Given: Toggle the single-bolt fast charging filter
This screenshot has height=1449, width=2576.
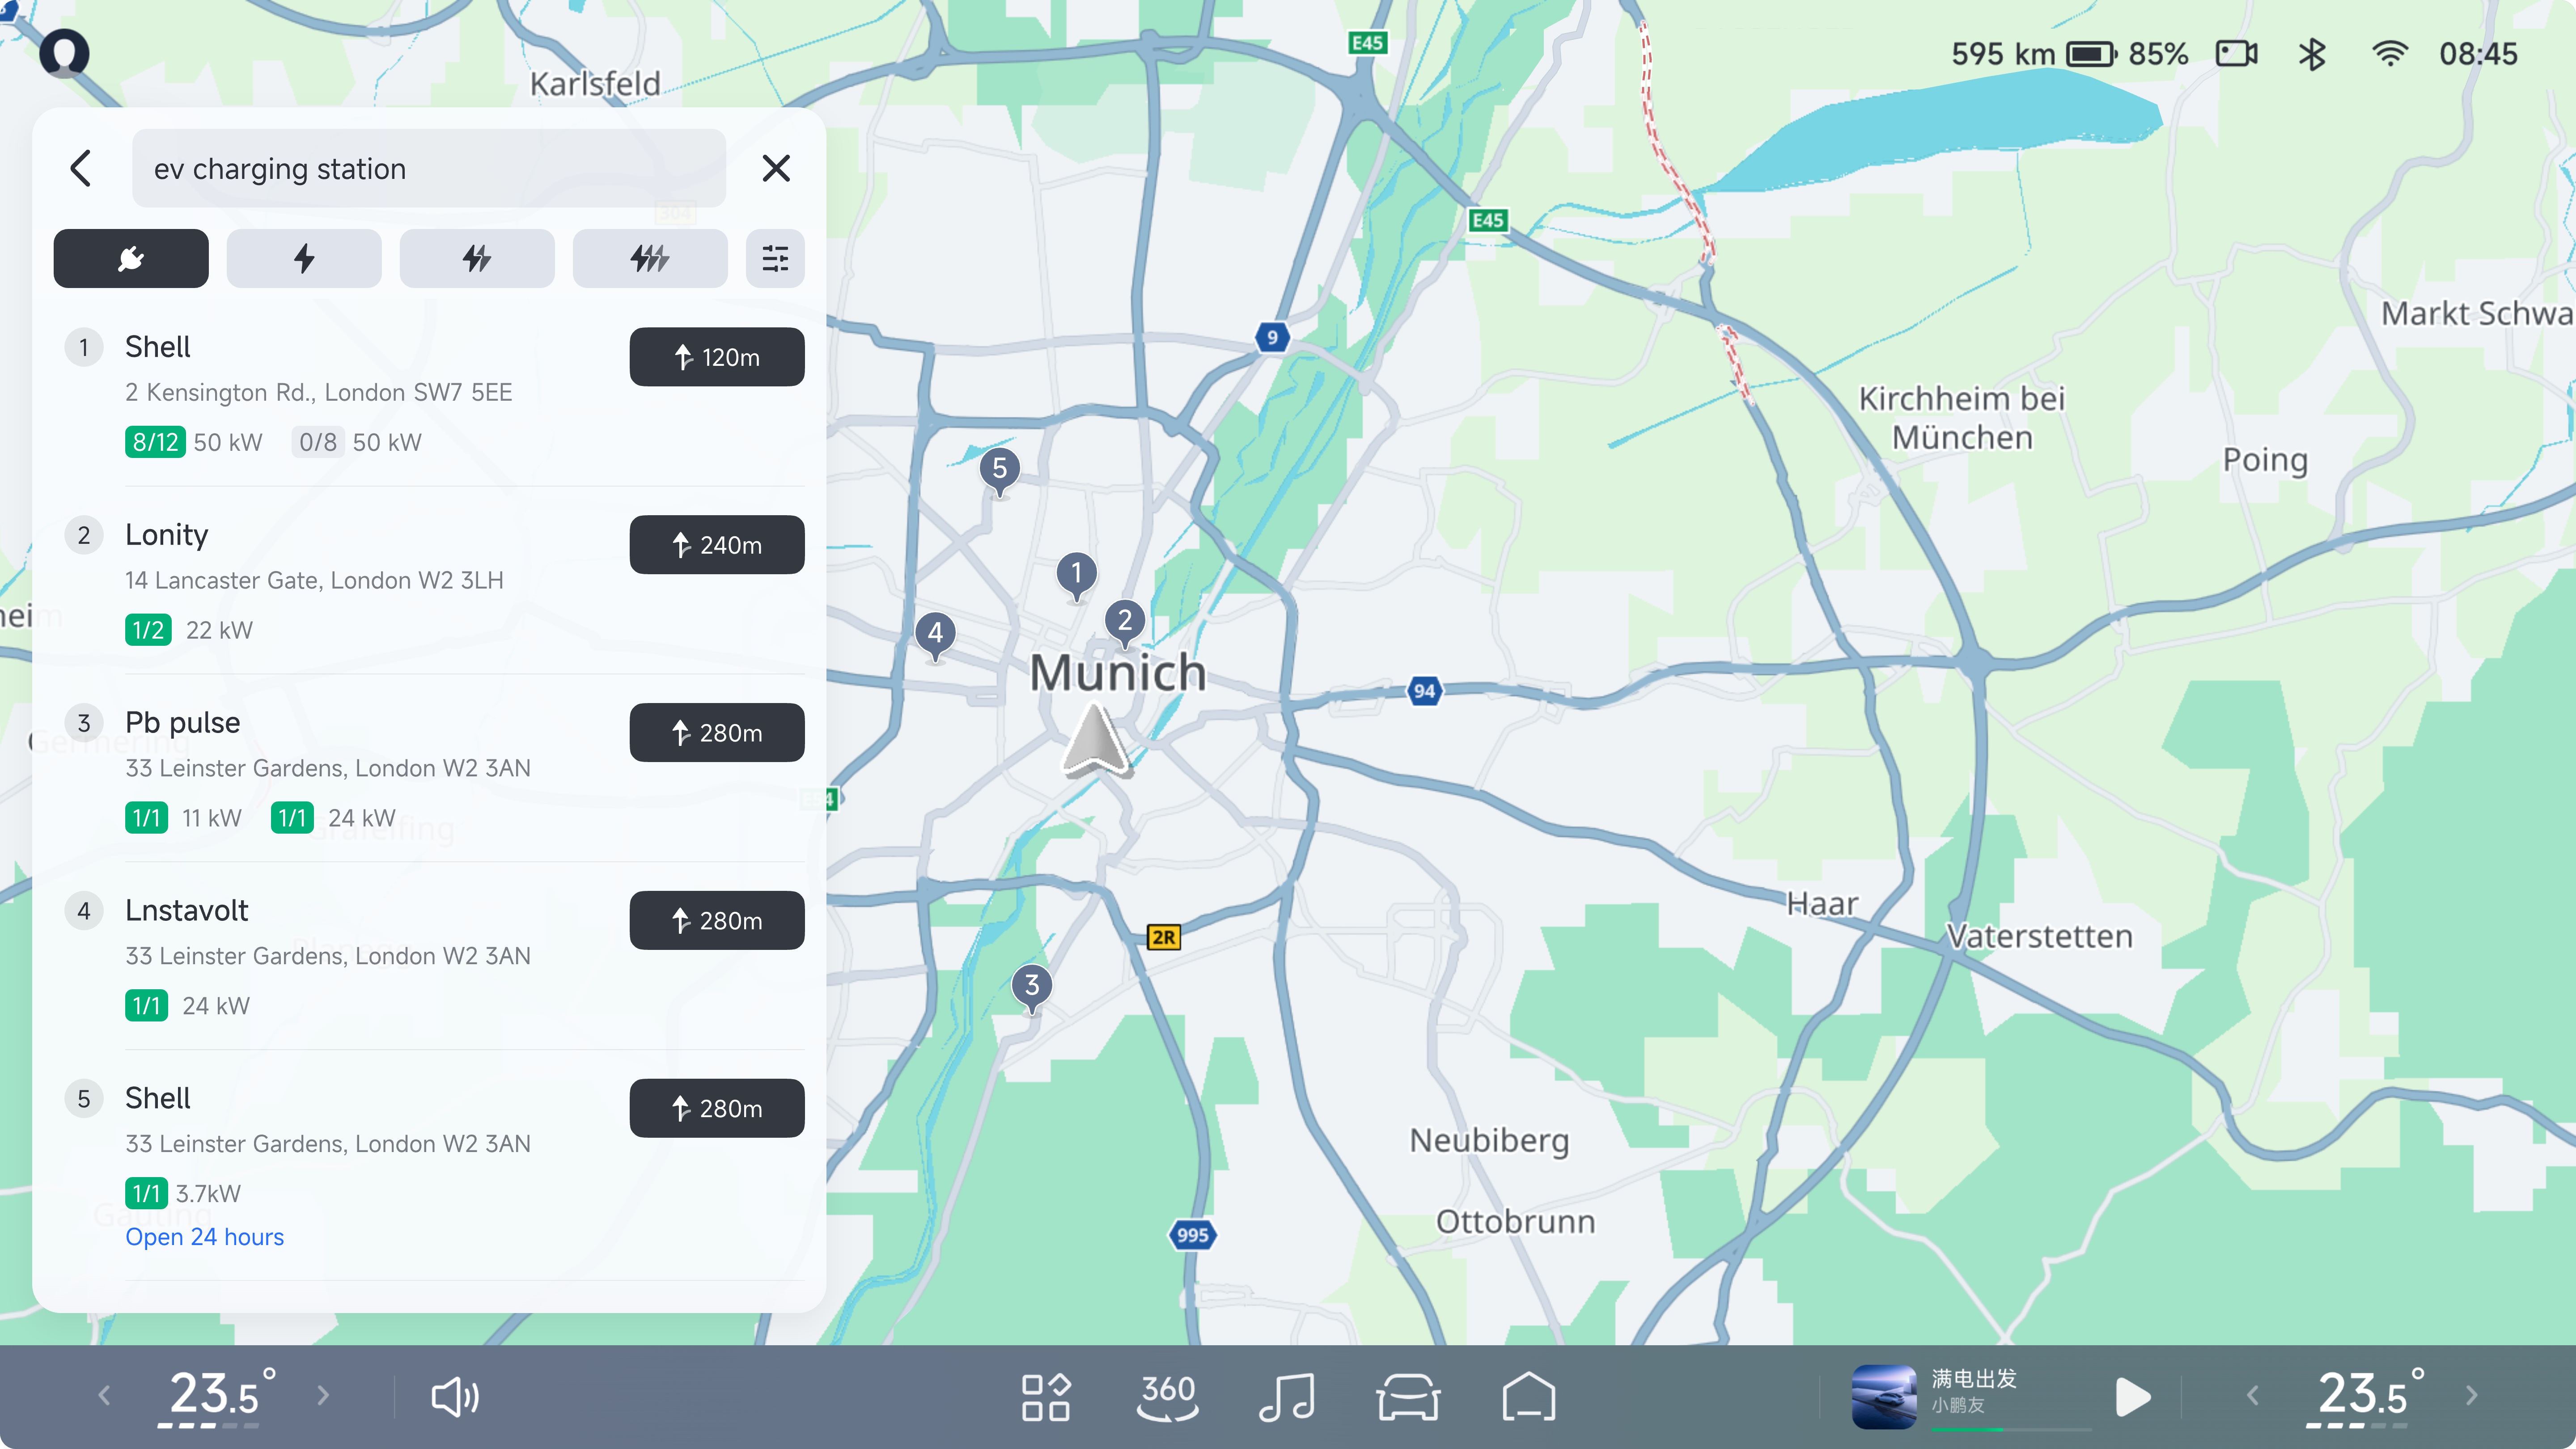Looking at the screenshot, I should pos(304,259).
